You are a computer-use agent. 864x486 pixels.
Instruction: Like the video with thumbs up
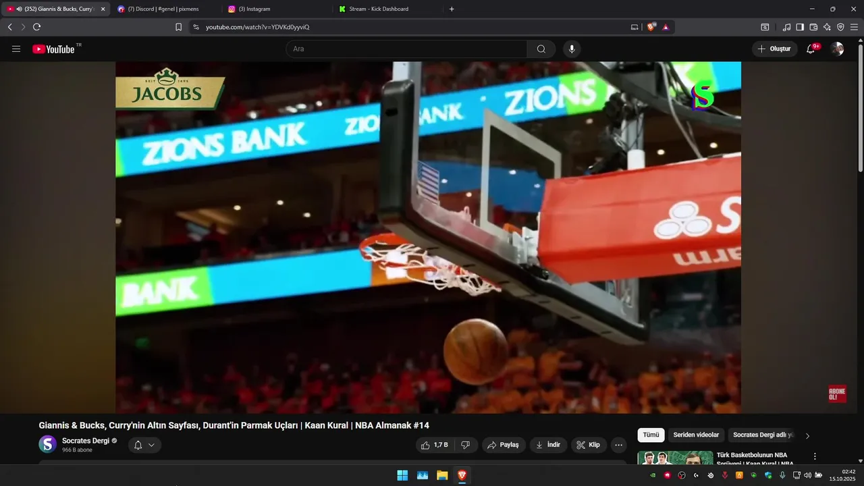(x=434, y=445)
